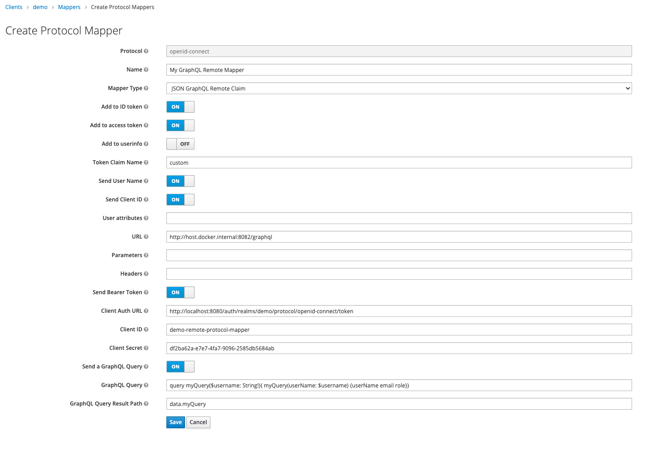Disable the Send Client ID switch
This screenshot has width=657, height=473.
click(x=180, y=200)
